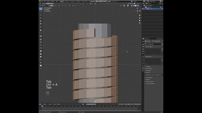
Task: Click the viewport pan hand gizmo
Action: (x=140, y=18)
